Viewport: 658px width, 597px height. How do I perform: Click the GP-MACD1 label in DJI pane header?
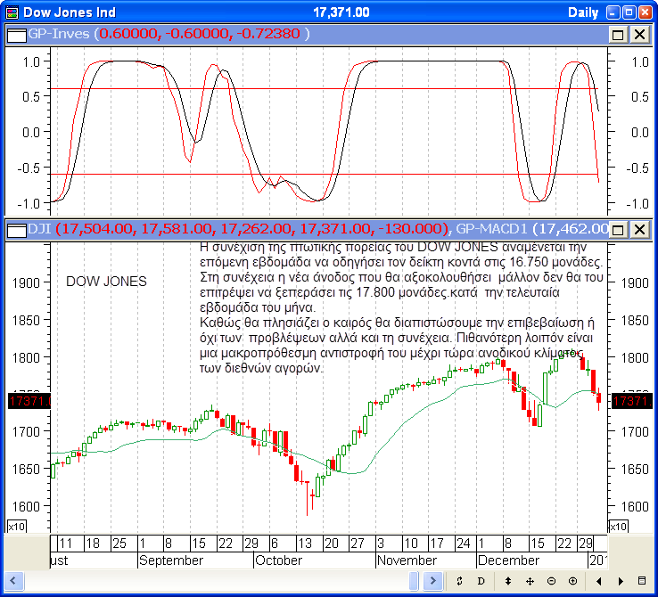click(491, 228)
